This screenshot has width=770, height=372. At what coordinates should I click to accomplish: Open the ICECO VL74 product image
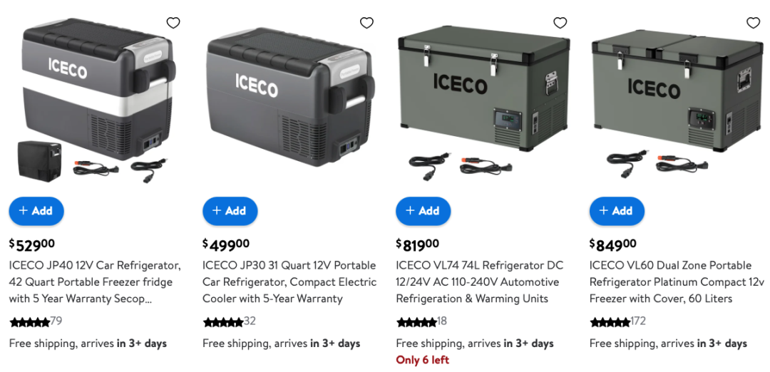[483, 100]
